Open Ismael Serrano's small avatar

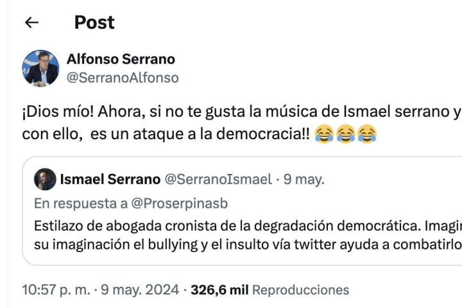pos(46,179)
